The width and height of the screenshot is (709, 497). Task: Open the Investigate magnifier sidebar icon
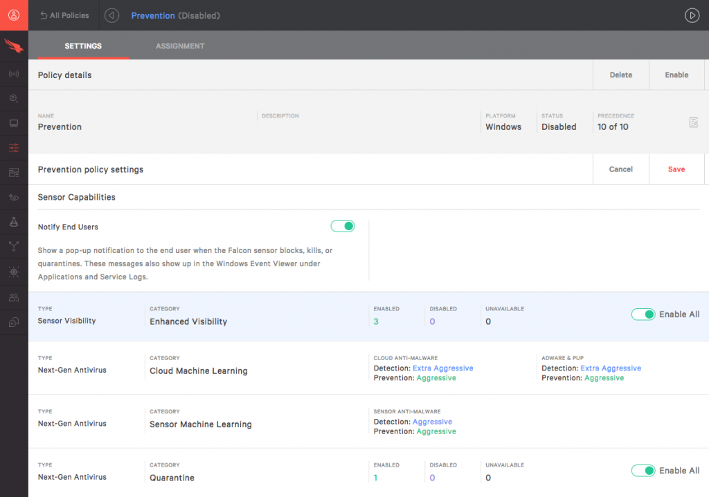[x=14, y=98]
